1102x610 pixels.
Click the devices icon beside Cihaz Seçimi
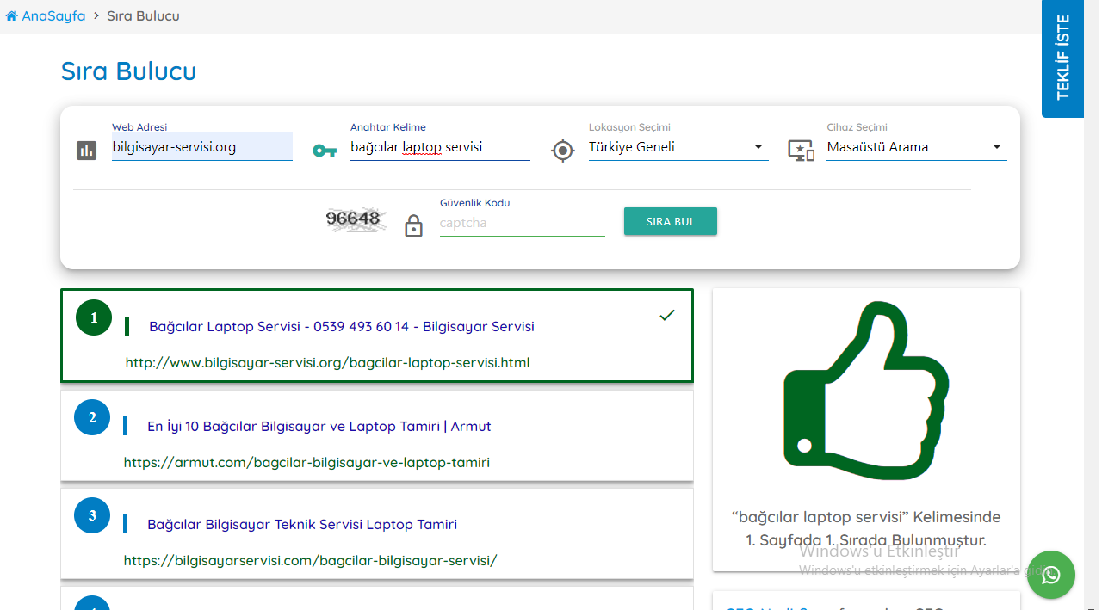click(801, 151)
